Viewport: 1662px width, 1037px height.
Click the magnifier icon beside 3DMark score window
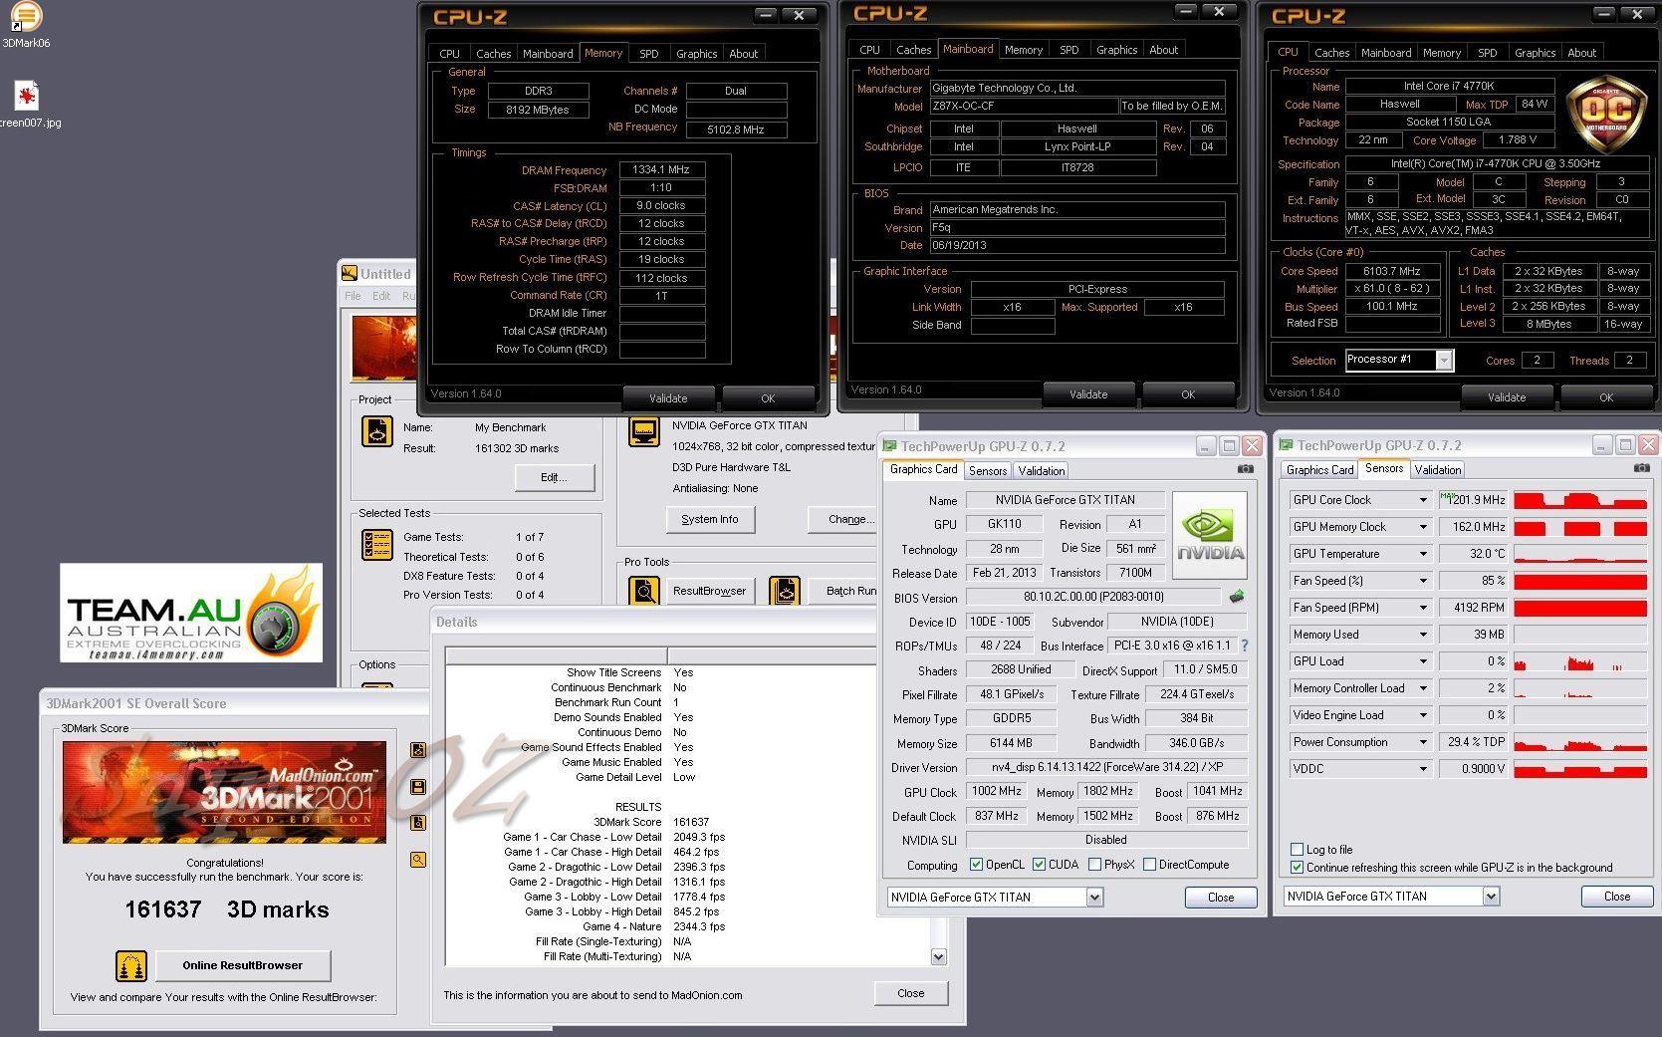coord(418,859)
